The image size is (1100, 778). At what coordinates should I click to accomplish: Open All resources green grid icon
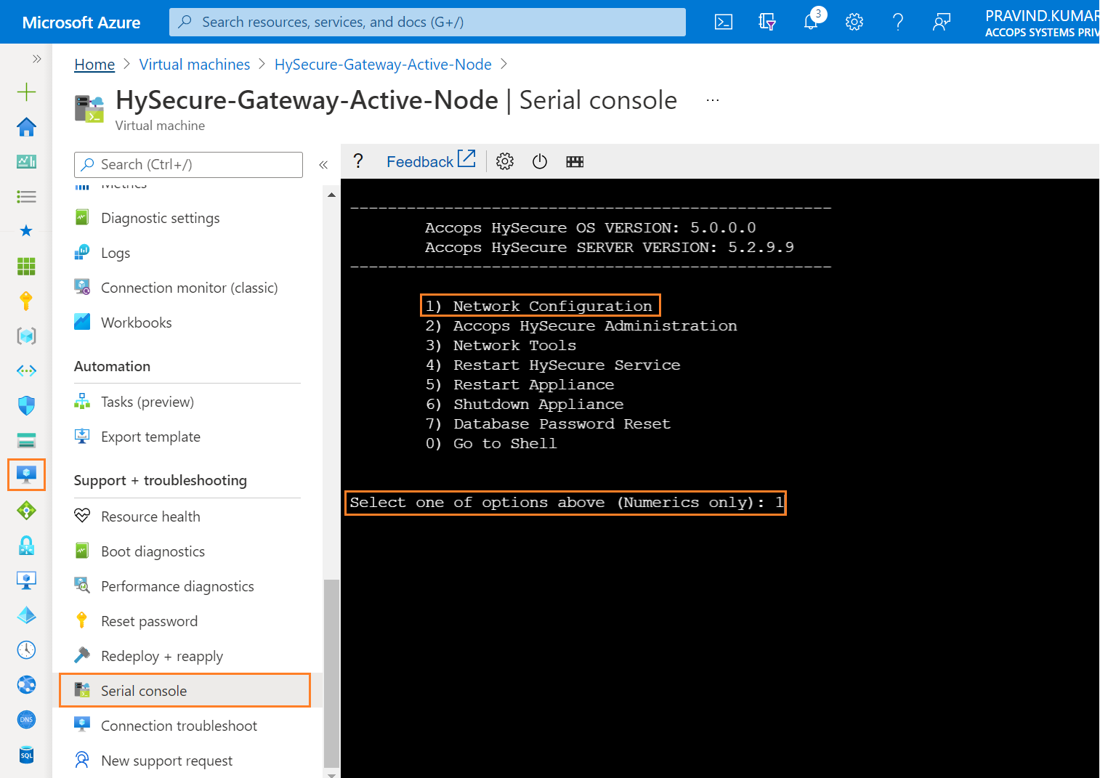(26, 266)
